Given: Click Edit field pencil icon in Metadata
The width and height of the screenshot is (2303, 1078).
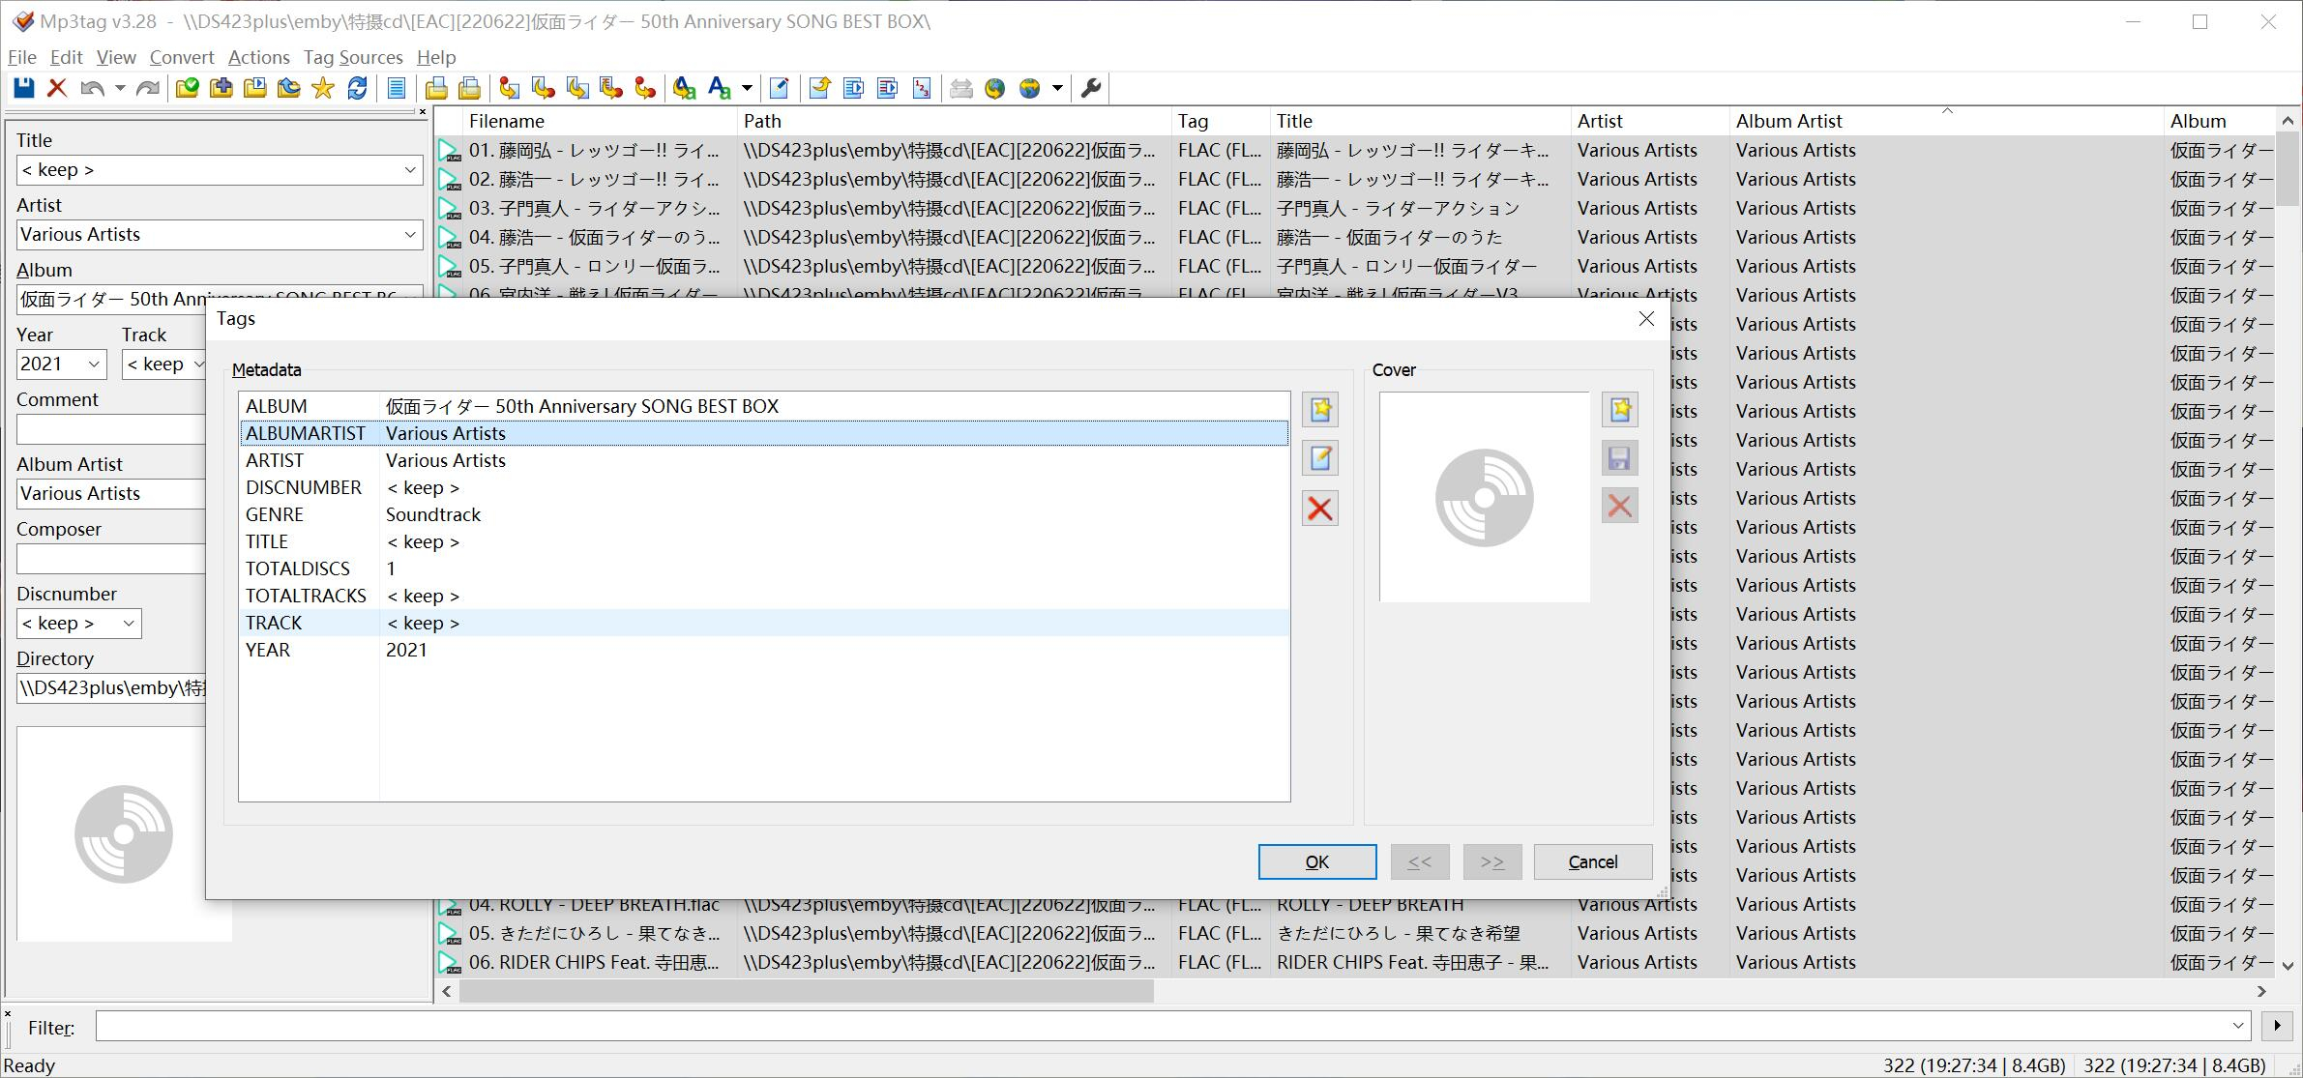Looking at the screenshot, I should [x=1320, y=458].
